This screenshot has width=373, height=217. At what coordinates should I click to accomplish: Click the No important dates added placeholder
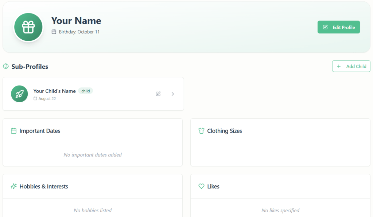click(93, 155)
